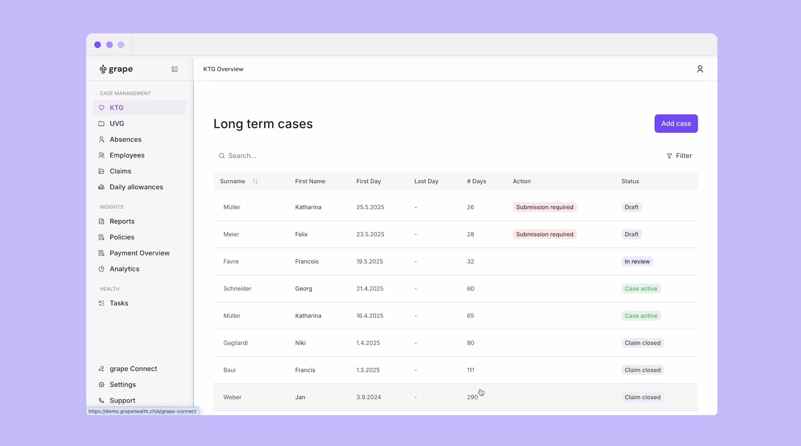Click the Action column header
This screenshot has height=446, width=801.
[x=521, y=181]
